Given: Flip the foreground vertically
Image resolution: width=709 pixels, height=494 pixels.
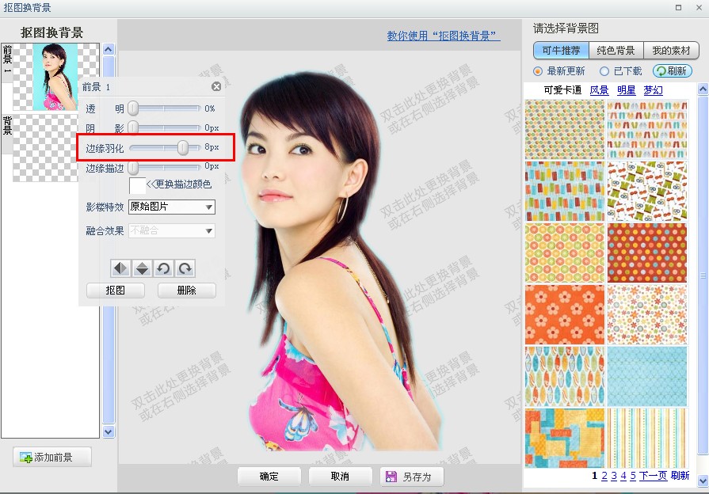Looking at the screenshot, I should point(142,268).
